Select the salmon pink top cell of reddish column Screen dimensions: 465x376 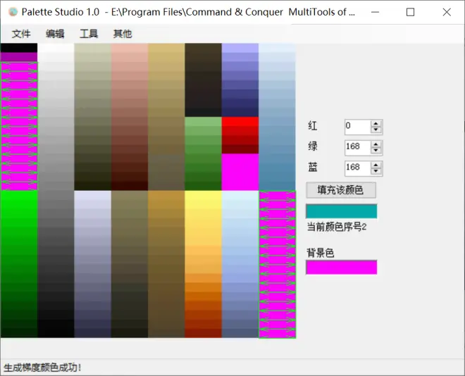pyautogui.click(x=130, y=48)
